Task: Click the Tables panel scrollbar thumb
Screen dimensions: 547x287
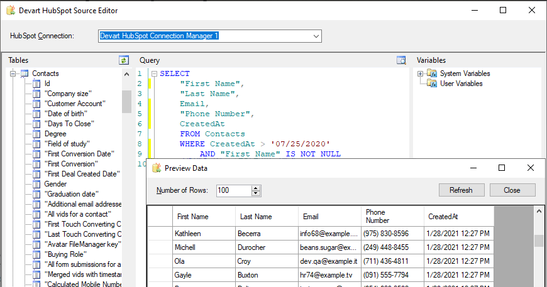Action: tap(126, 102)
